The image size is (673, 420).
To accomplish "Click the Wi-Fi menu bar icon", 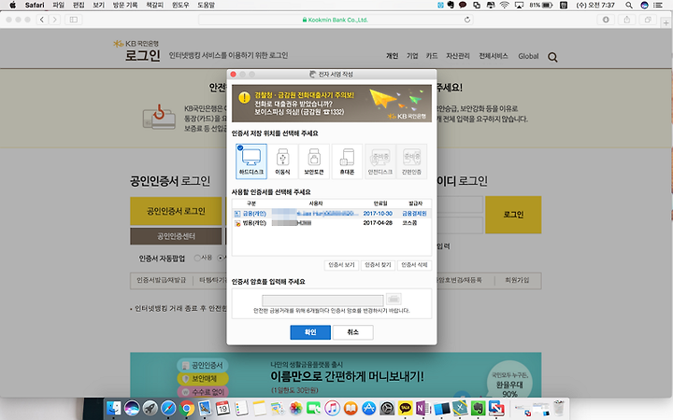I will point(505,6).
